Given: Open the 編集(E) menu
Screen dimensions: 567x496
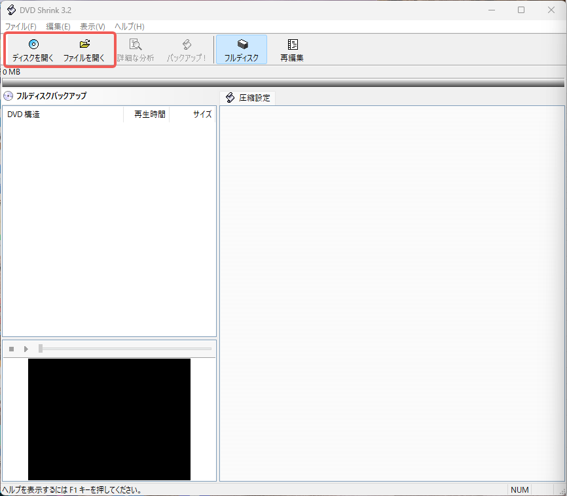Looking at the screenshot, I should (x=58, y=26).
